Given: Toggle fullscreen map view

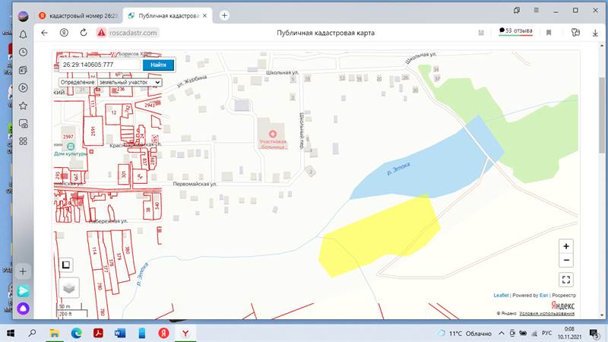Looking at the screenshot, I should click(565, 280).
